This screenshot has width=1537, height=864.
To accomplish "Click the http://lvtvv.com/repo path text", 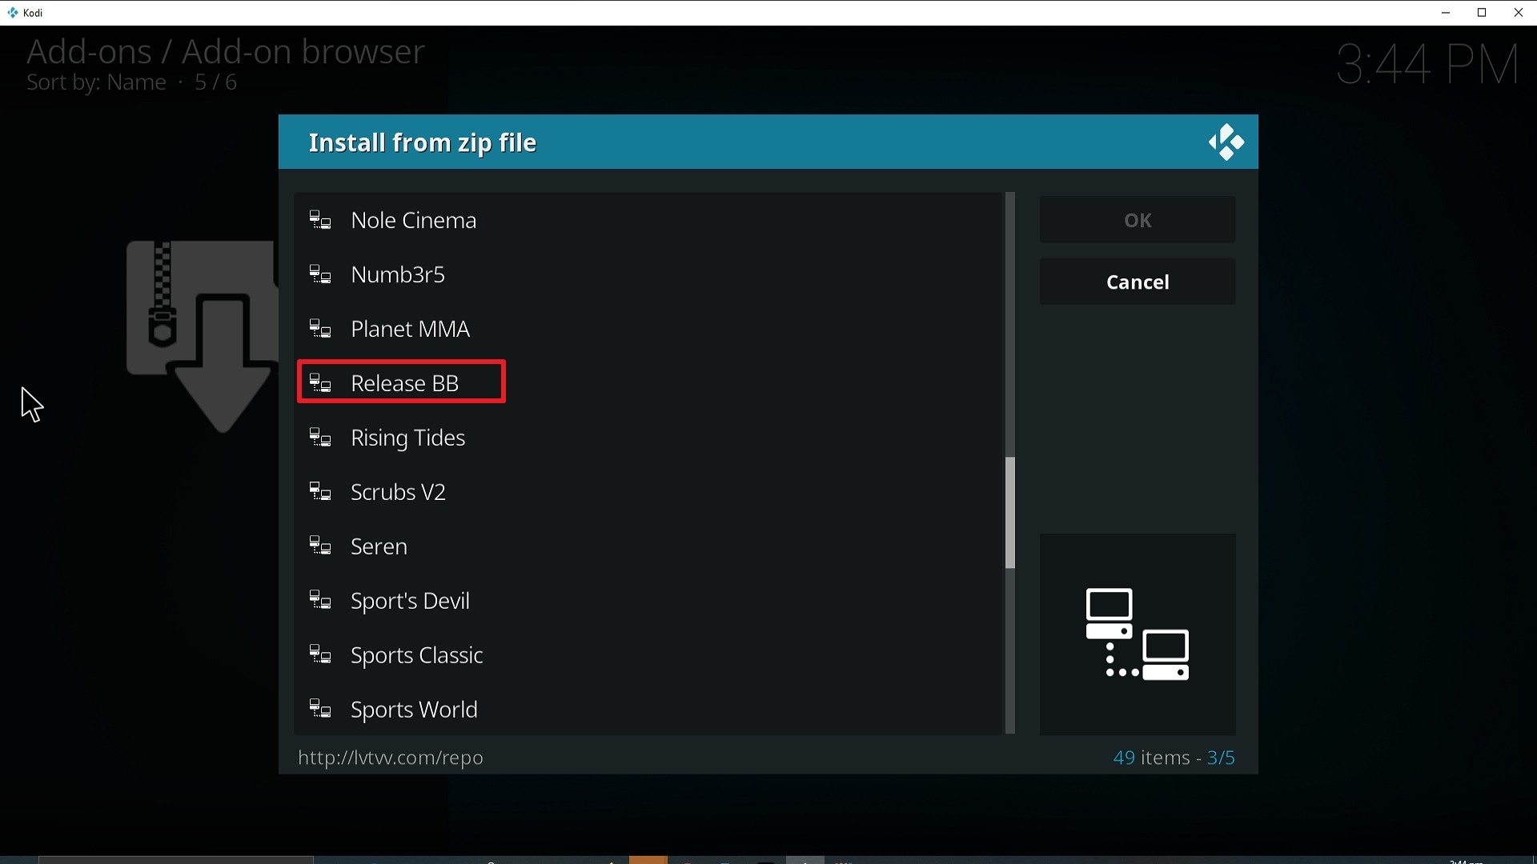I will click(391, 758).
